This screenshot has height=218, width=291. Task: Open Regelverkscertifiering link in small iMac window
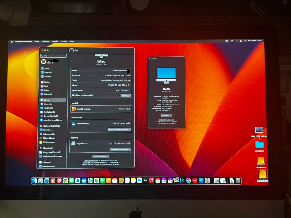pos(166,120)
